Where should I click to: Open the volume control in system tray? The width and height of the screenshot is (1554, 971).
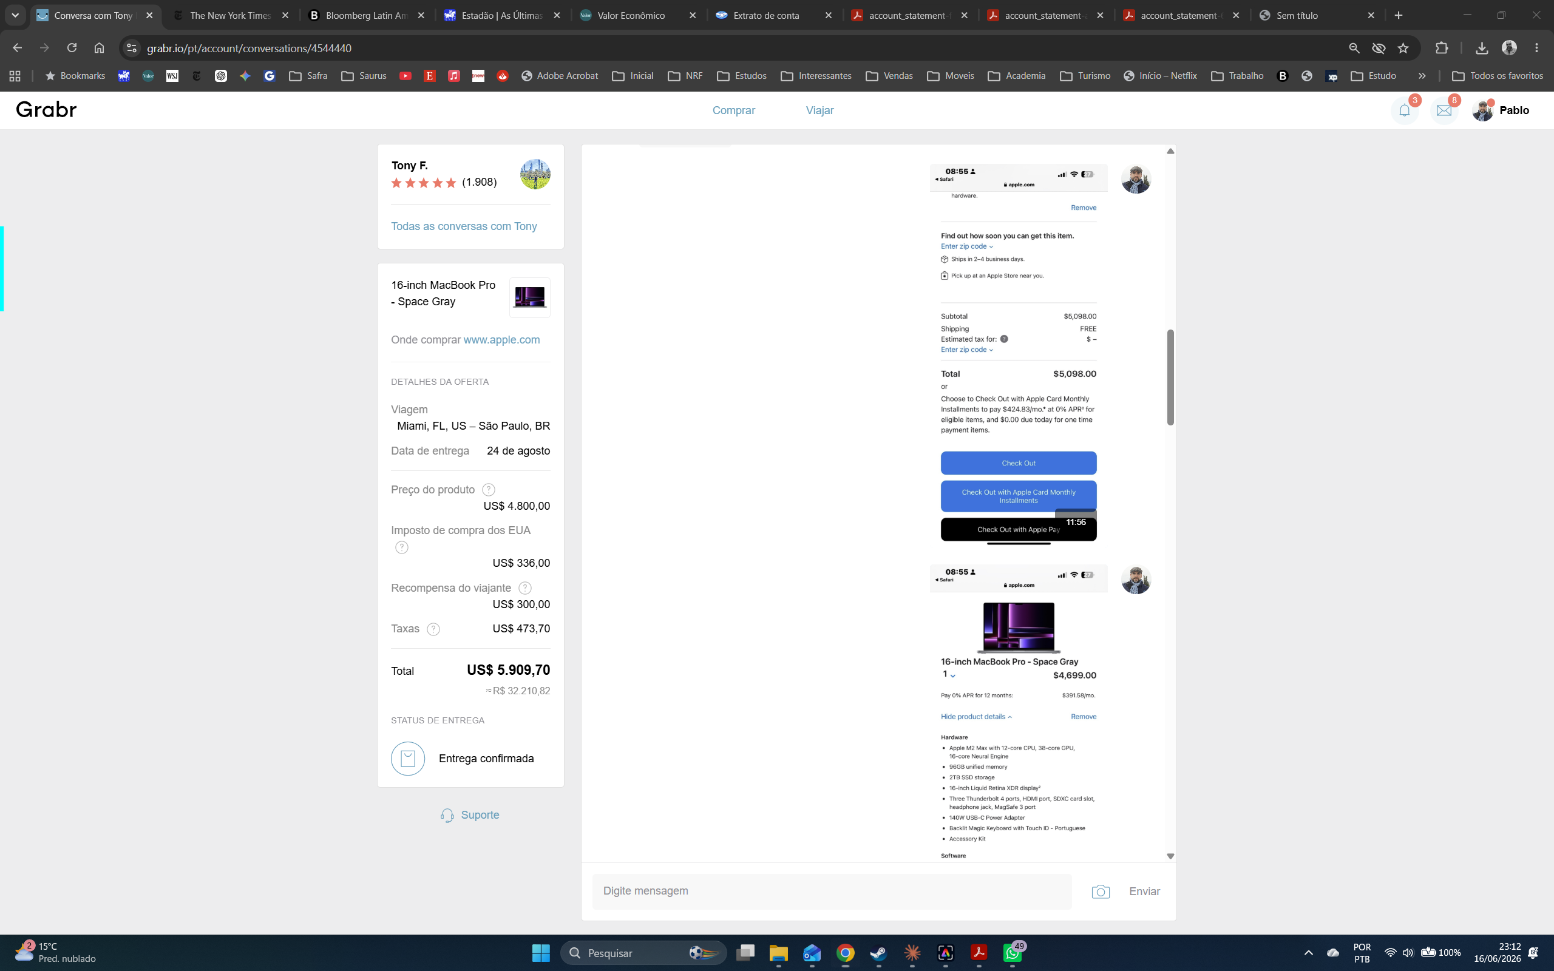pos(1408,953)
